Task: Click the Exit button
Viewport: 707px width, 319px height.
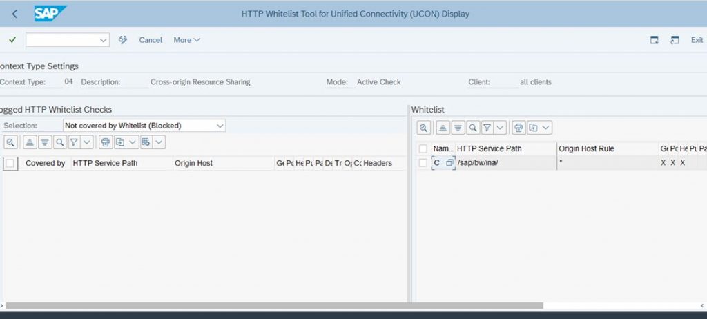Action: click(697, 40)
